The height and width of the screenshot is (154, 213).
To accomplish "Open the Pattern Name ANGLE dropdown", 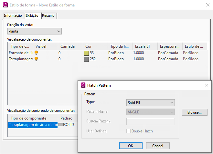I will coord(151,112).
